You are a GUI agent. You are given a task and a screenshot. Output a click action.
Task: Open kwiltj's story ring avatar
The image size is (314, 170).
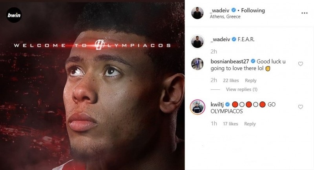click(197, 107)
